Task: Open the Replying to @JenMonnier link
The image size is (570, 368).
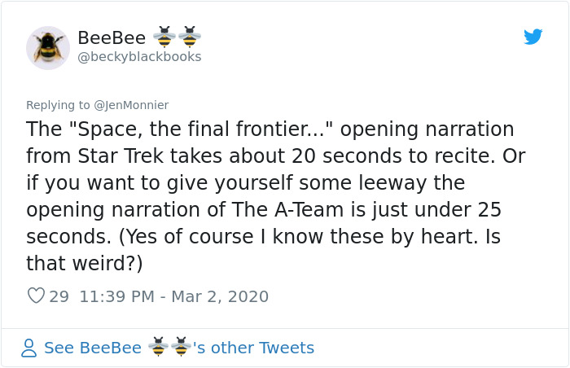Action: point(98,105)
